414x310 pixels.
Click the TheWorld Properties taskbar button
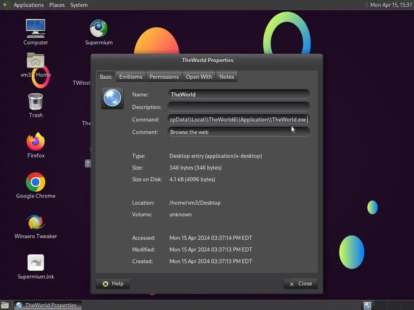click(48, 305)
